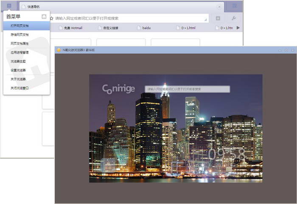
Task: Open 网页文档属性 menu item
Action: pyautogui.click(x=26, y=44)
